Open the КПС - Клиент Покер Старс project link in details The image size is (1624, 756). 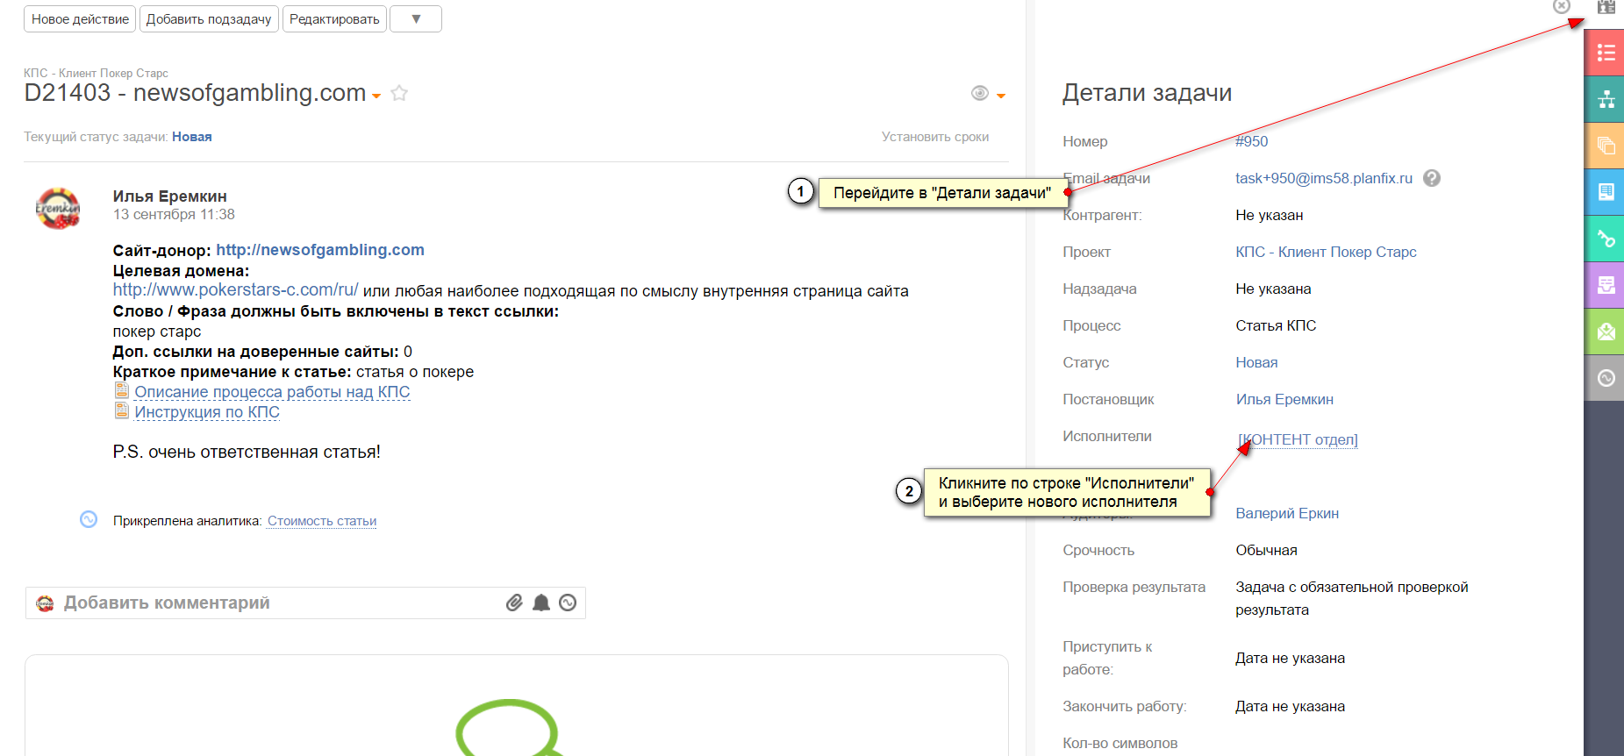coord(1326,252)
